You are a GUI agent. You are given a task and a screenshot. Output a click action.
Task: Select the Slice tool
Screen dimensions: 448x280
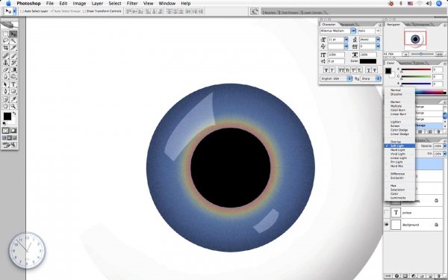click(x=13, y=48)
